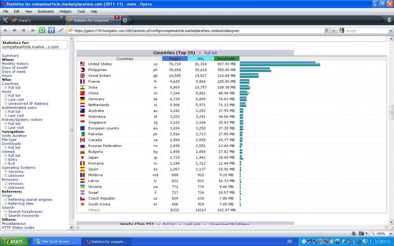Click the Back navigation arrow

15,30
